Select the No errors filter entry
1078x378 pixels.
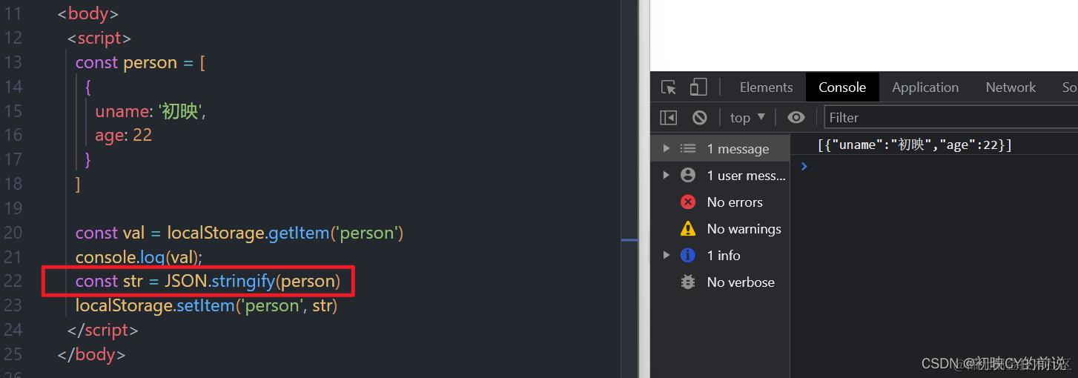(720, 202)
